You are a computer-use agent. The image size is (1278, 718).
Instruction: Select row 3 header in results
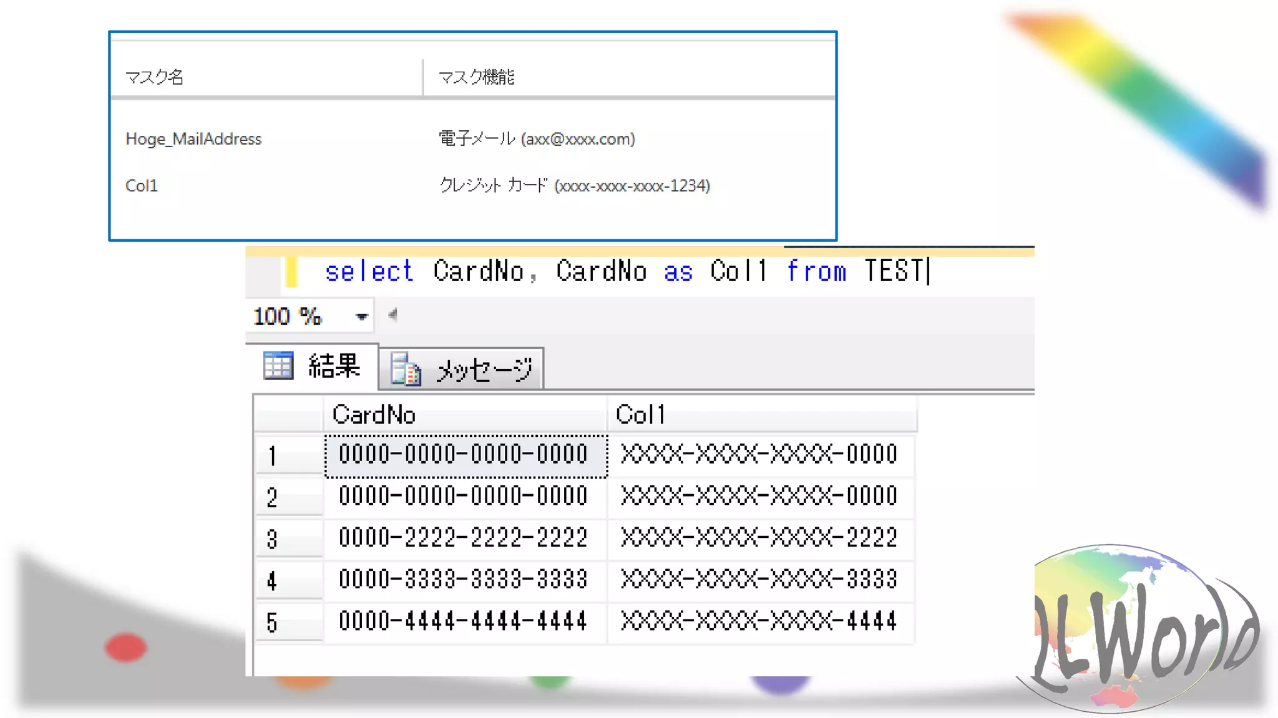[x=288, y=539]
